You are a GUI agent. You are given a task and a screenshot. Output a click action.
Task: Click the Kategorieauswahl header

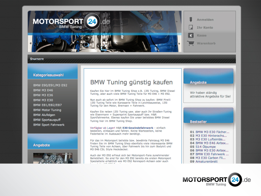(x=53, y=72)
